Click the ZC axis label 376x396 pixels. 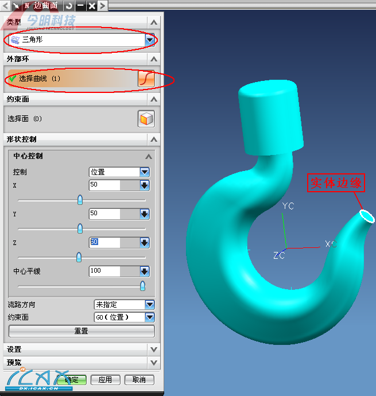click(279, 255)
